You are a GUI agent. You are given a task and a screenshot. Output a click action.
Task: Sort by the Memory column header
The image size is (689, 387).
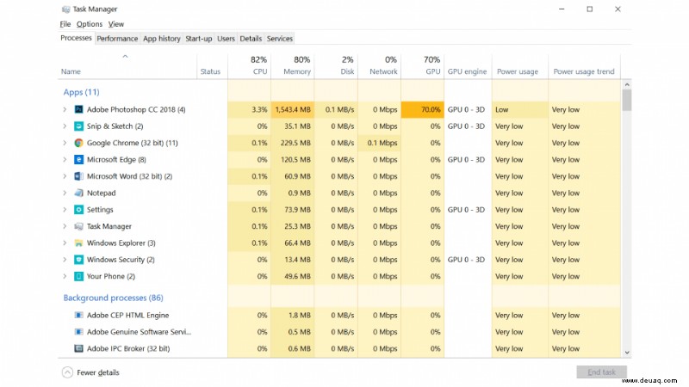tap(293, 67)
